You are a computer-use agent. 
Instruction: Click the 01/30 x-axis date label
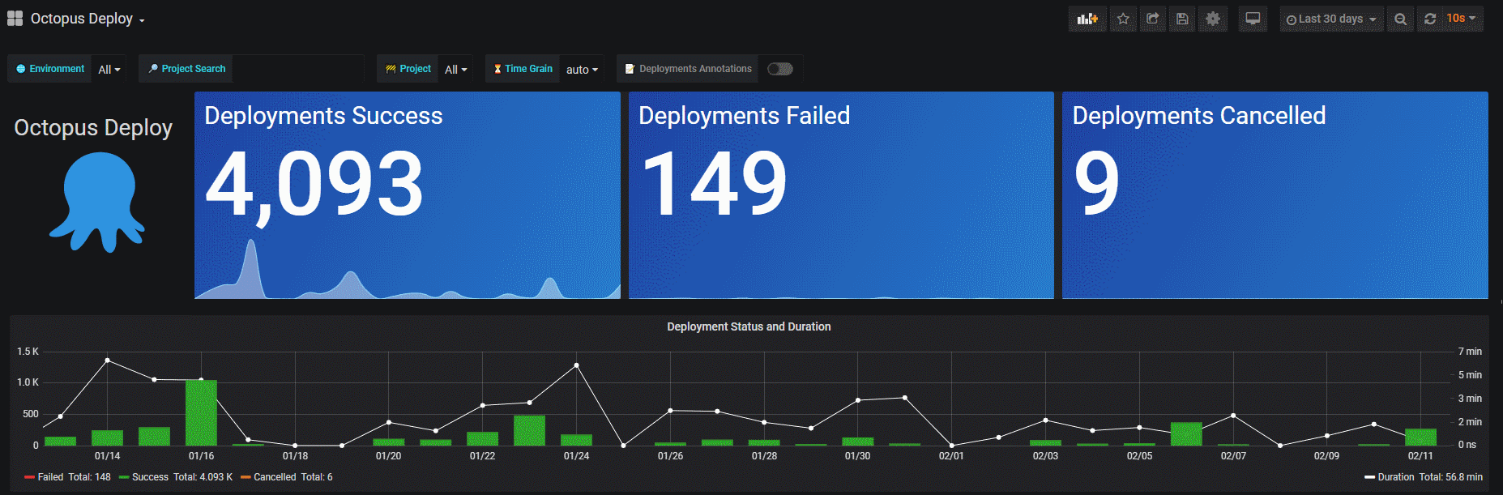[857, 456]
